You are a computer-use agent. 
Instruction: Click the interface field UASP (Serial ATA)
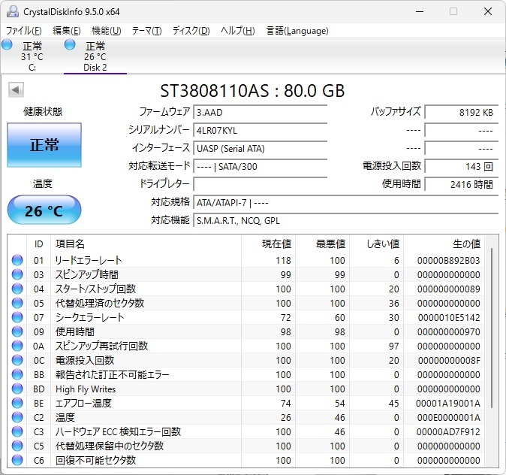click(260, 149)
